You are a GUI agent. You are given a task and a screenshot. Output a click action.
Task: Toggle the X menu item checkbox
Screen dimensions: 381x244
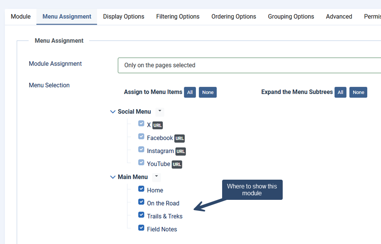point(141,123)
